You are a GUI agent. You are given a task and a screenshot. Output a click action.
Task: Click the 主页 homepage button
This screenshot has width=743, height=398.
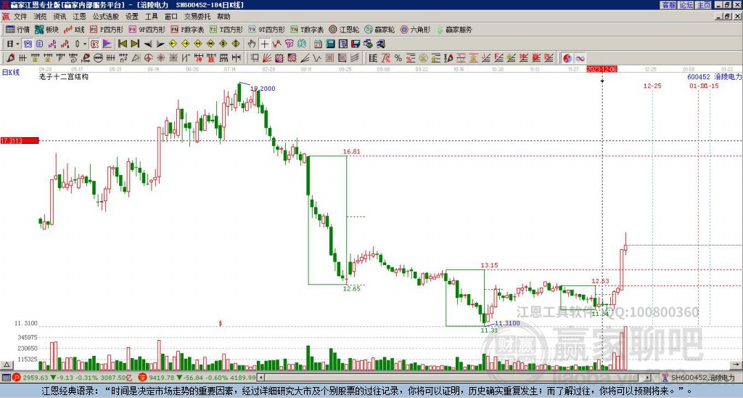[x=704, y=5]
